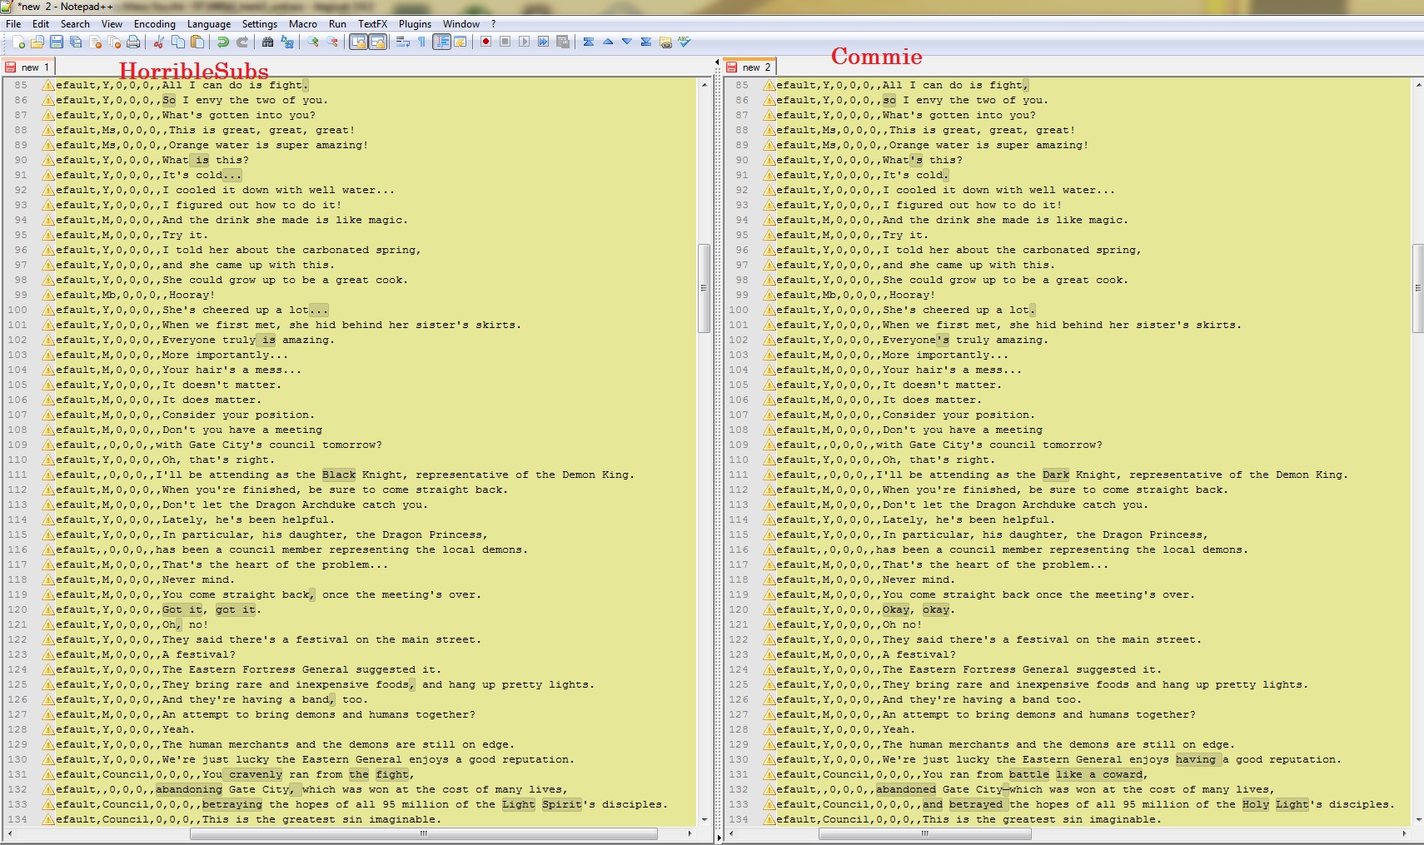Click the Open file folder icon

tap(37, 42)
